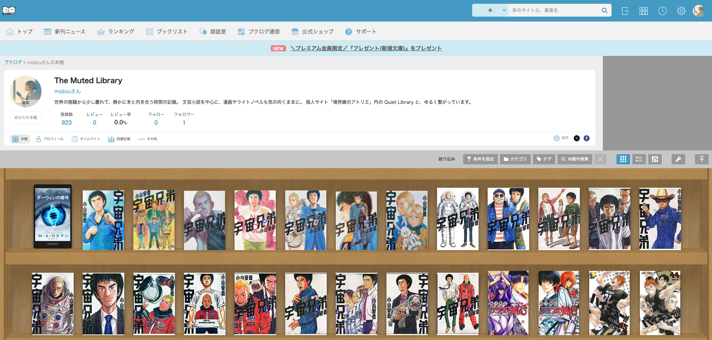712x340 pixels.
Task: Click the 登録数 count 923
Action: [66, 122]
